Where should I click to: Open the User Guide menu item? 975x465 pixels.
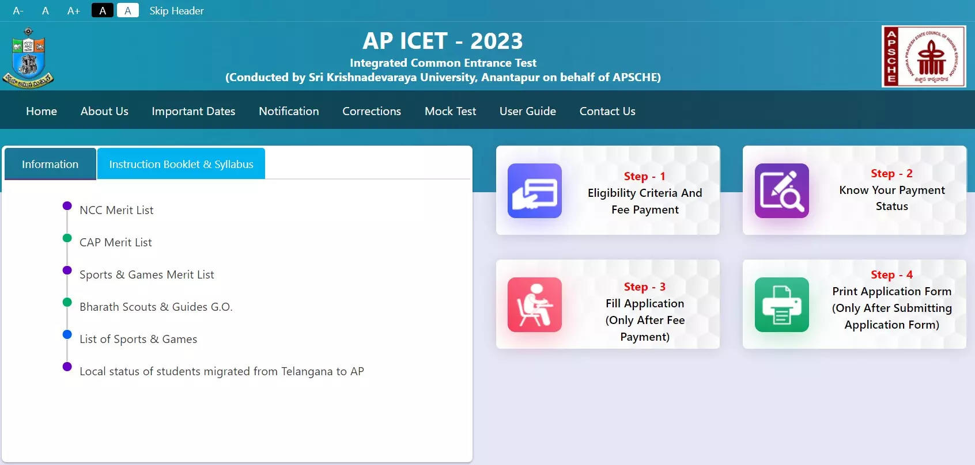[x=528, y=111]
